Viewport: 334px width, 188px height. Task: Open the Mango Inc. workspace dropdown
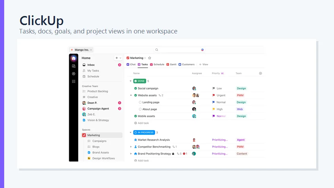click(x=81, y=50)
